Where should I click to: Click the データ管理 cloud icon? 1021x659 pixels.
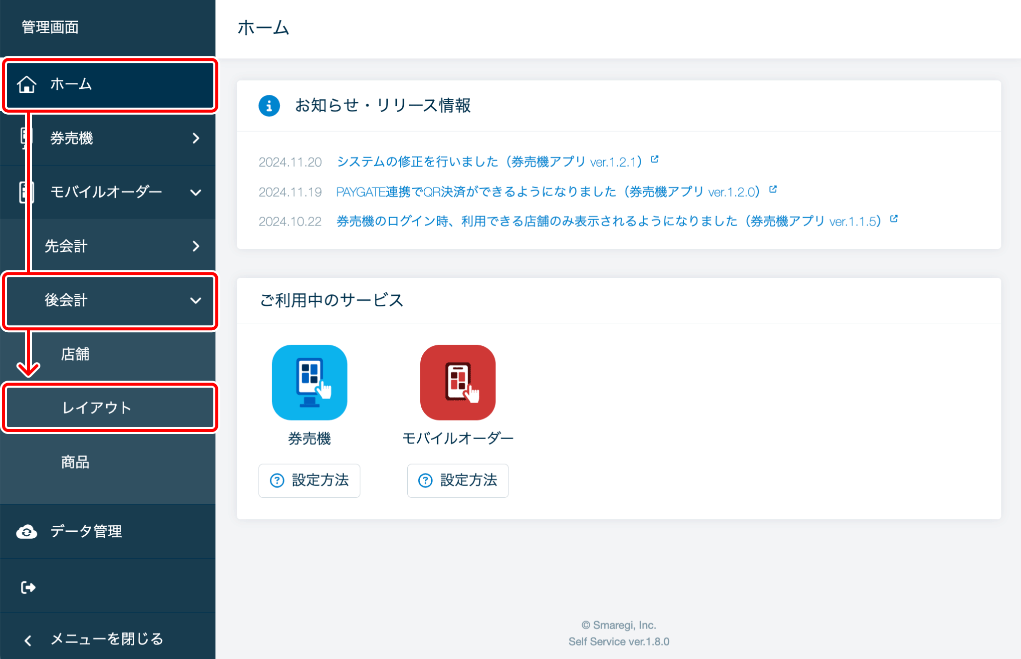click(26, 532)
